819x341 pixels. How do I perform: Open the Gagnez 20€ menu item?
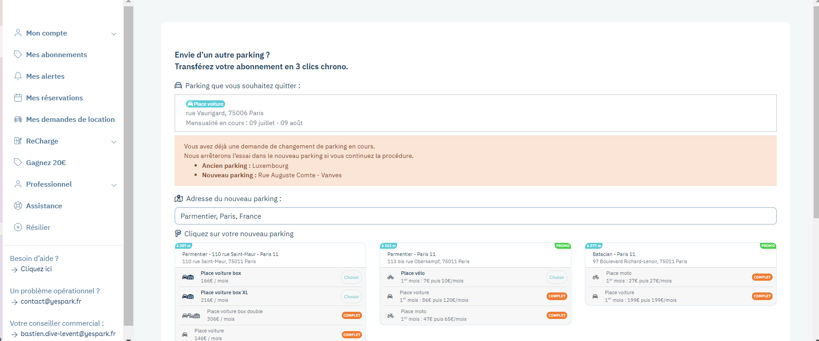click(x=46, y=162)
